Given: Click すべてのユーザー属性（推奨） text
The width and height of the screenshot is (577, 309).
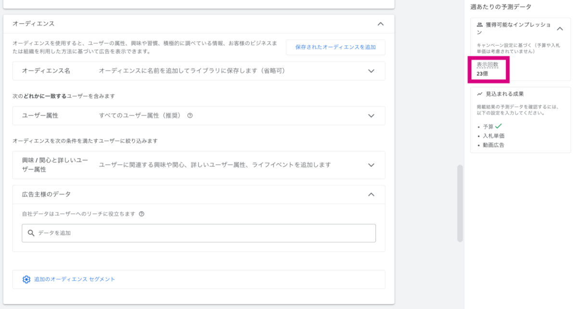Looking at the screenshot, I should coord(141,116).
